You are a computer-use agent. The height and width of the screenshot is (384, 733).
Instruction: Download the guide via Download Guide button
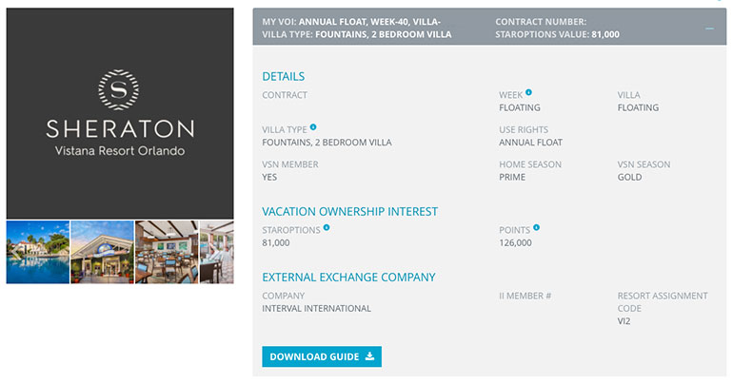(322, 356)
